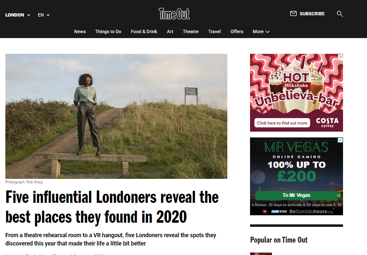Open the article hero photograph

[x=116, y=116]
